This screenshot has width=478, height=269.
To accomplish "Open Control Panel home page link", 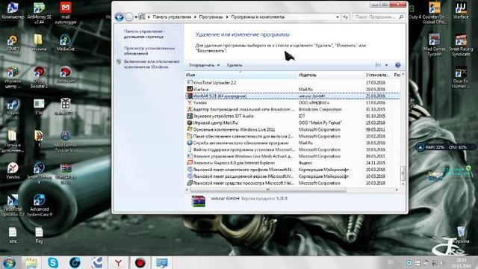I will tap(144, 34).
